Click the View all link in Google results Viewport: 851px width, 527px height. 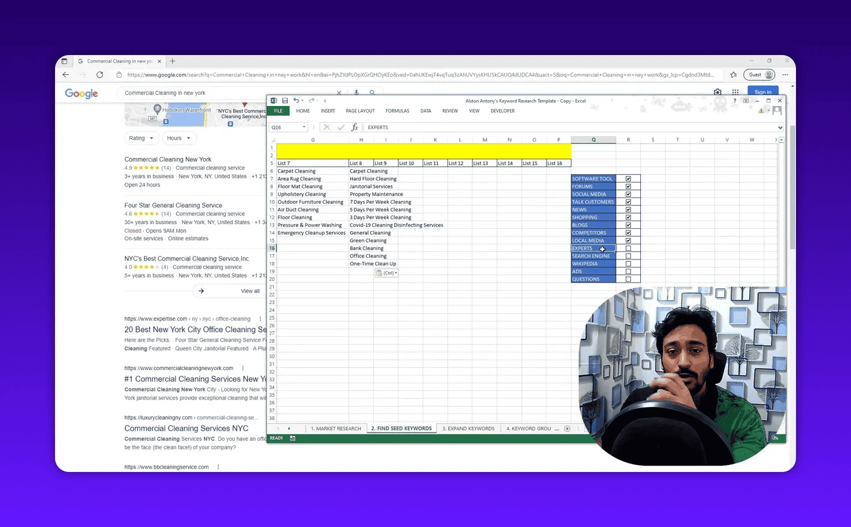[250, 291]
